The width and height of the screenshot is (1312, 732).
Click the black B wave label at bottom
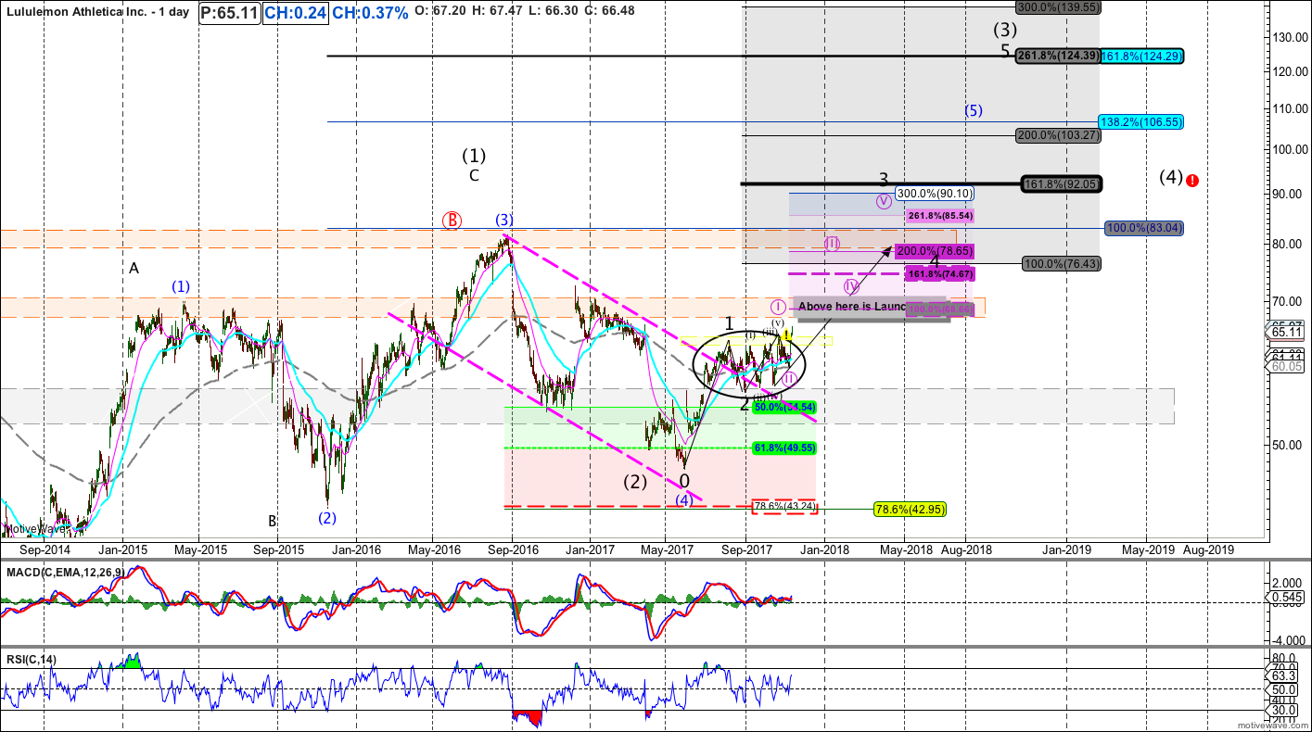[273, 521]
